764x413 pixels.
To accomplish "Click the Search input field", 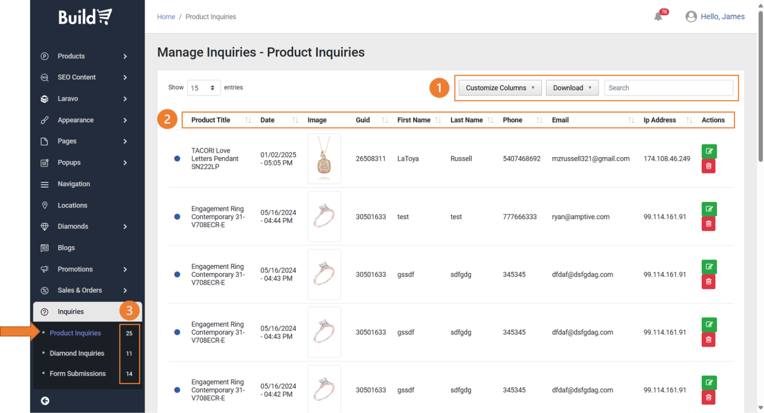I will tap(668, 88).
